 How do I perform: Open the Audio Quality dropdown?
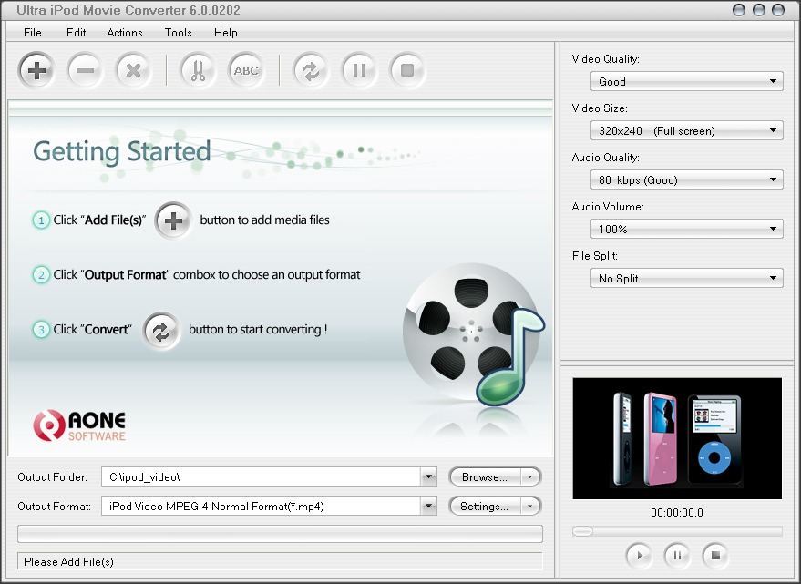coord(686,179)
